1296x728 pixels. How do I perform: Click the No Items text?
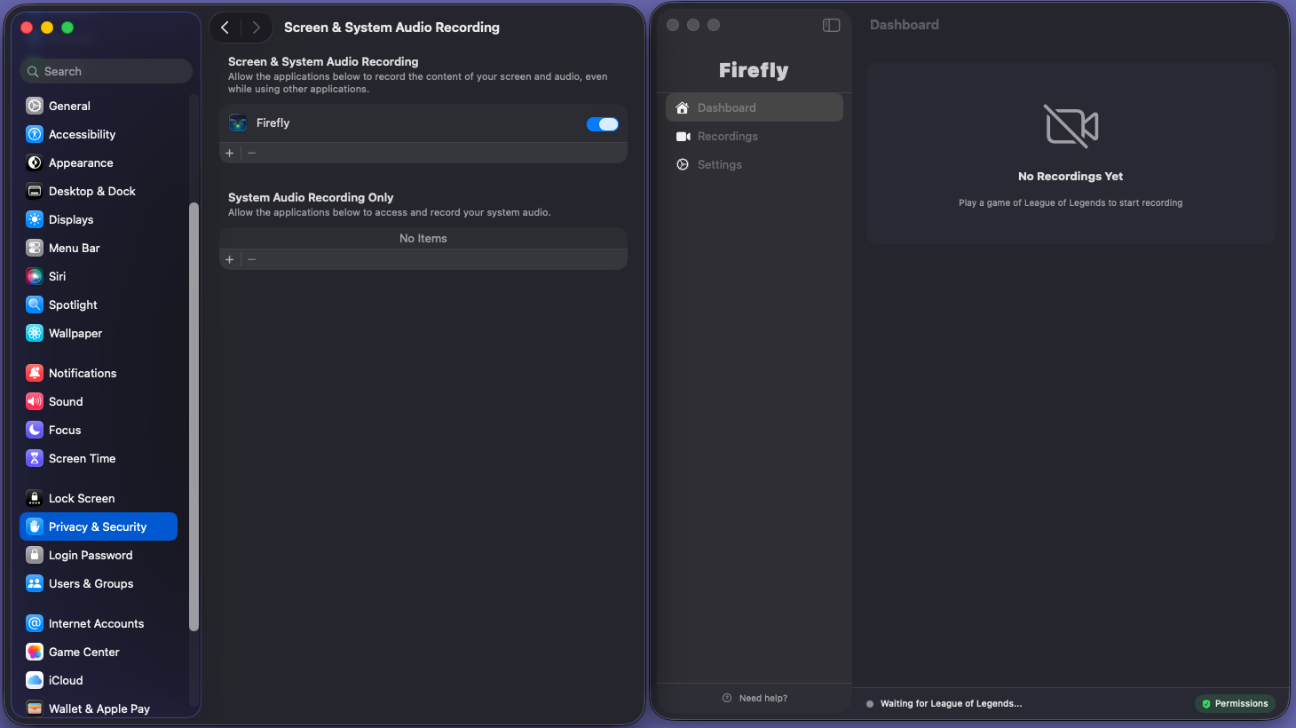tap(423, 238)
